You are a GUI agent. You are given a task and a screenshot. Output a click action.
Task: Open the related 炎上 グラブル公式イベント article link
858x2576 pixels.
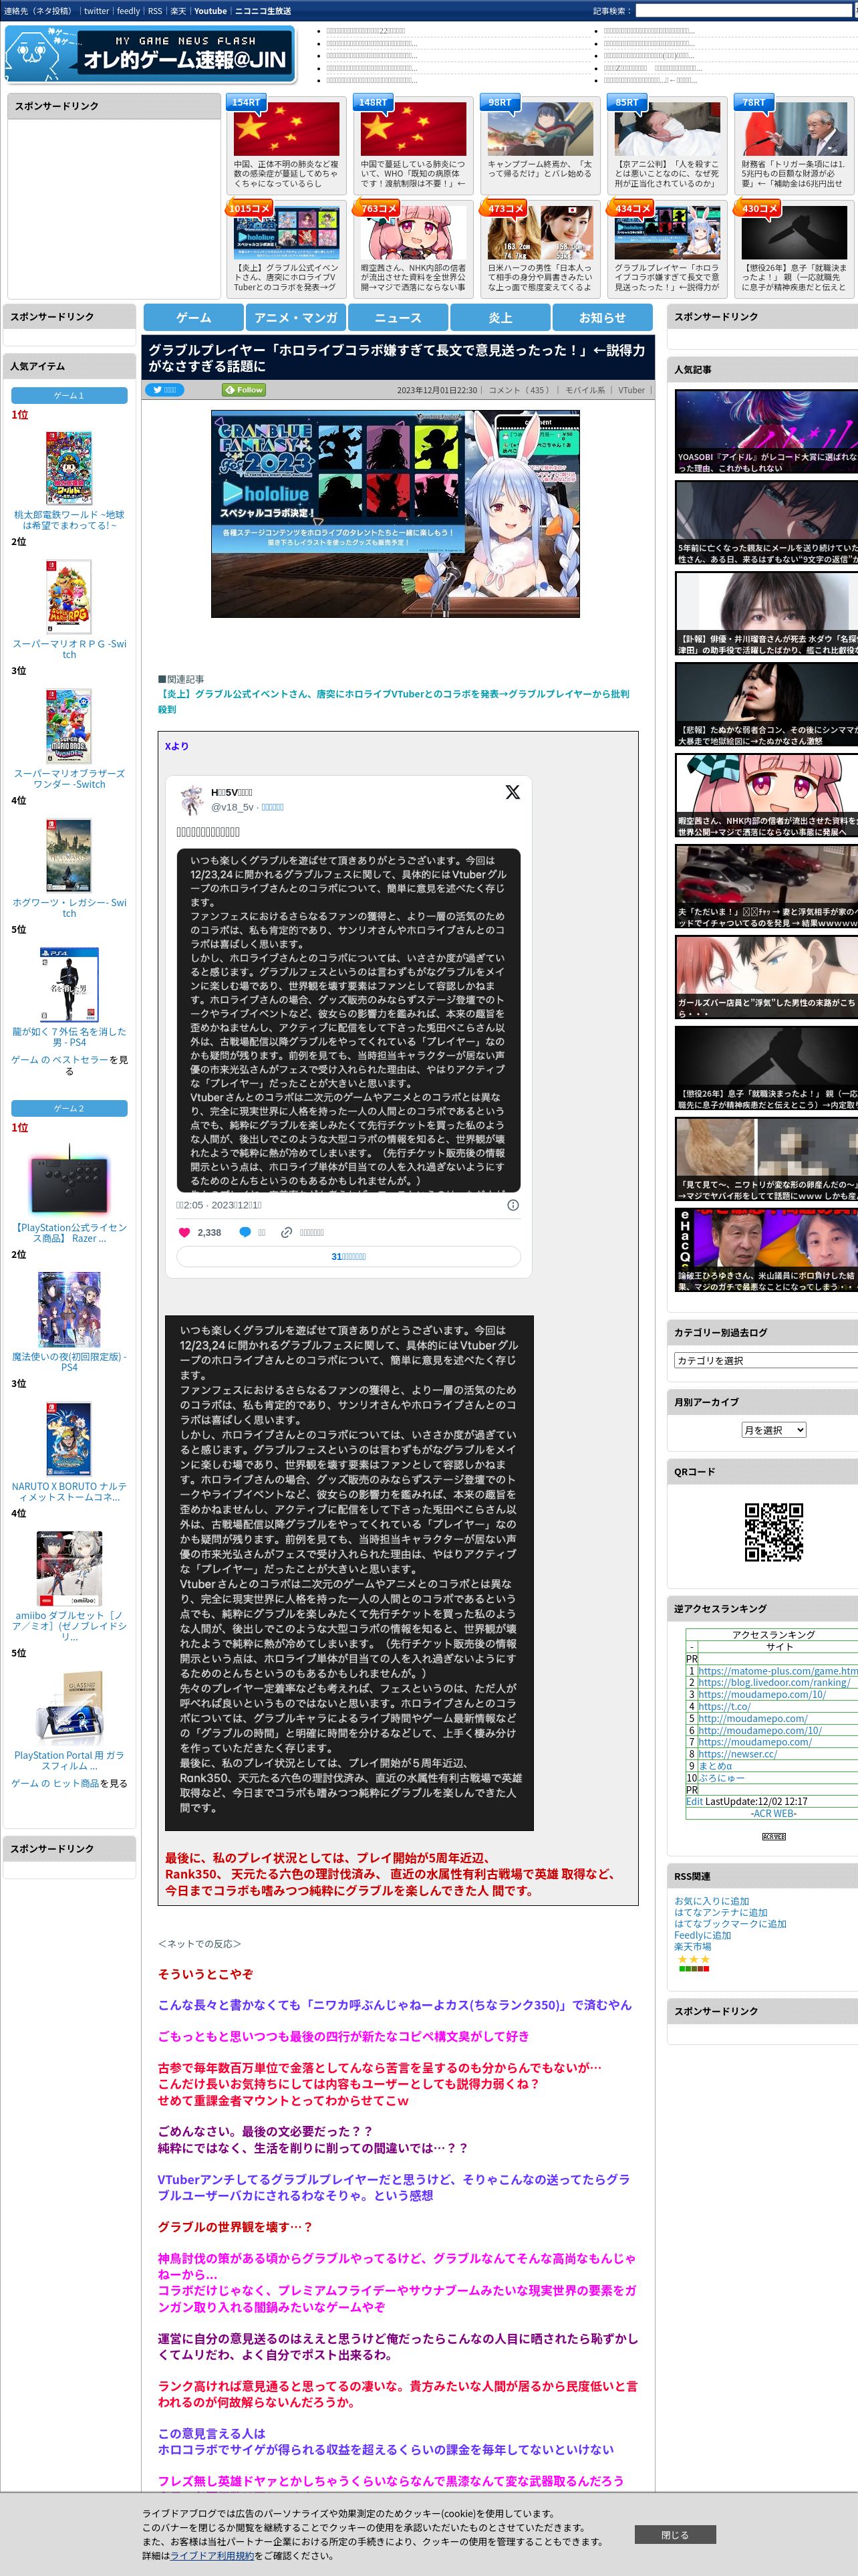coord(394,701)
